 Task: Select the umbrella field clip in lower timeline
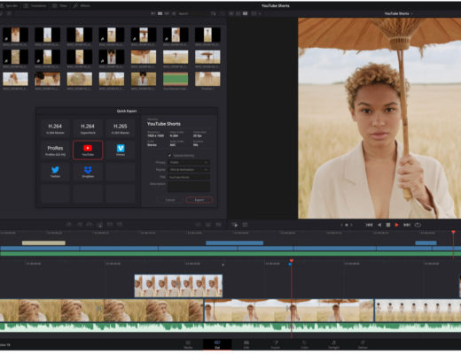click(x=289, y=311)
